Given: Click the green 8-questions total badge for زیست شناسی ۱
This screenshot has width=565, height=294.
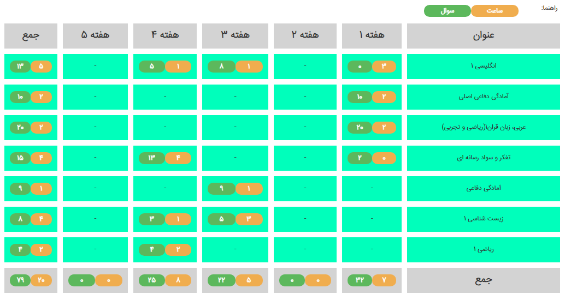Looking at the screenshot, I should [x=20, y=219].
